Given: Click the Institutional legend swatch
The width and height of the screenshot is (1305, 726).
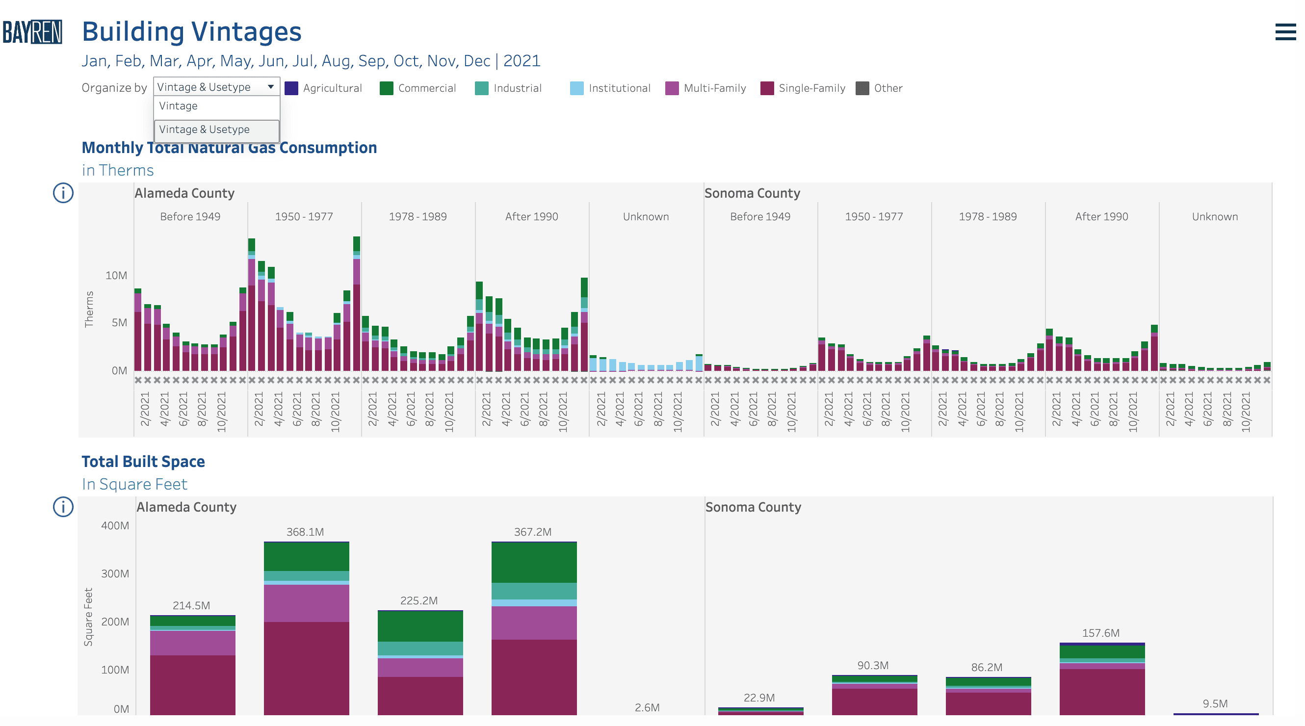Looking at the screenshot, I should tap(576, 88).
